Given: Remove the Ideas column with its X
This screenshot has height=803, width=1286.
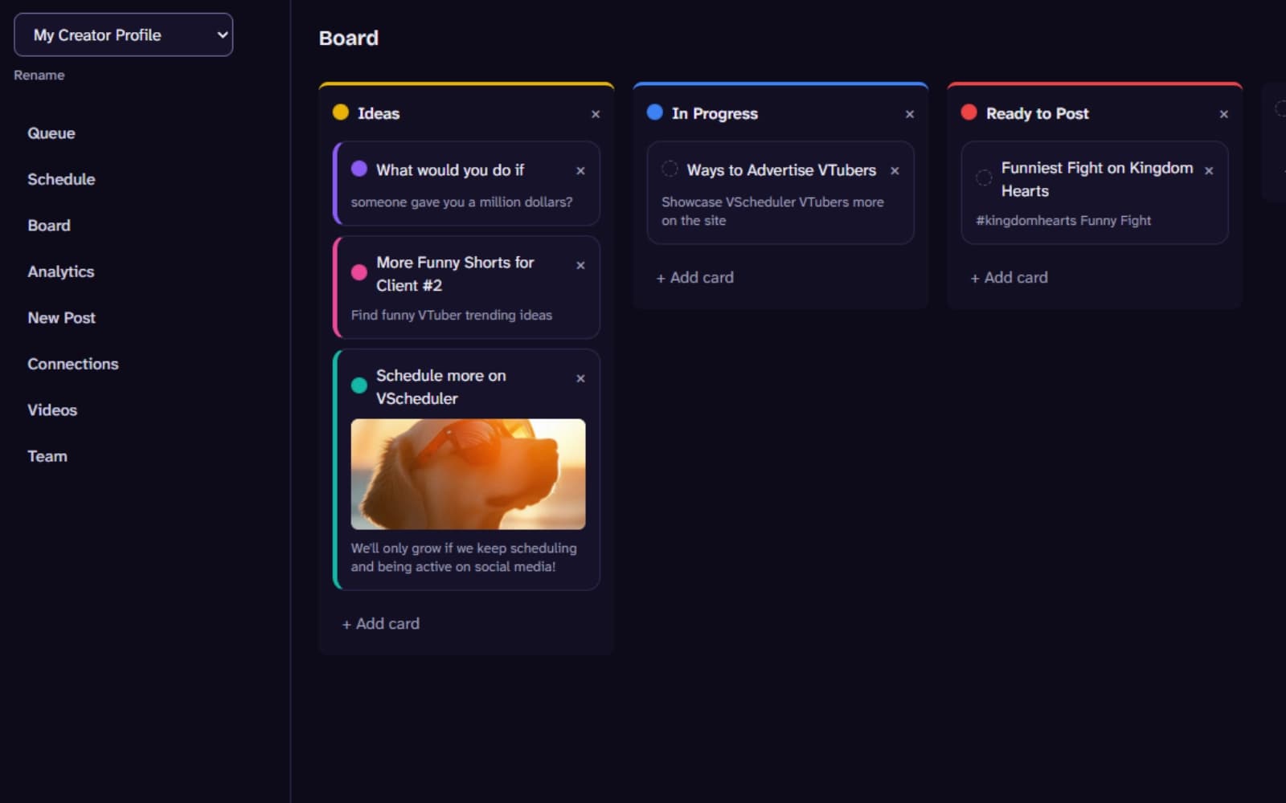Looking at the screenshot, I should pyautogui.click(x=596, y=114).
